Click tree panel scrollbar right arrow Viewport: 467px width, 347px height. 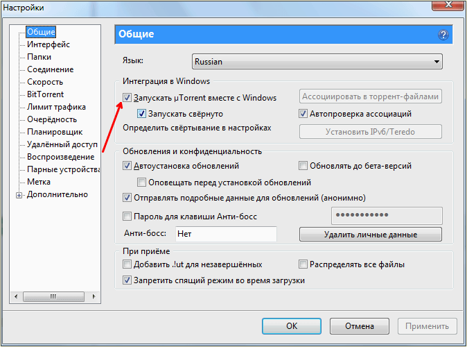pyautogui.click(x=94, y=296)
